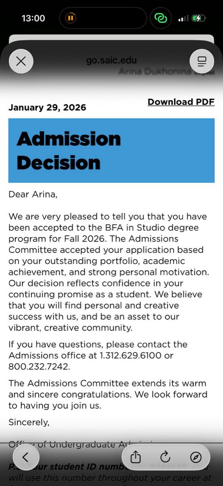Tap the January 29, 2026 date
Image resolution: width=223 pixels, height=486 pixels.
point(47,108)
